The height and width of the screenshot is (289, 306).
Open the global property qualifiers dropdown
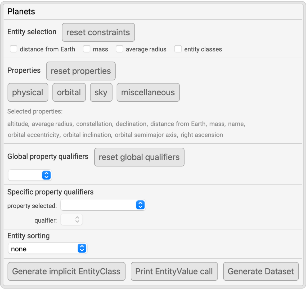[x=30, y=175]
